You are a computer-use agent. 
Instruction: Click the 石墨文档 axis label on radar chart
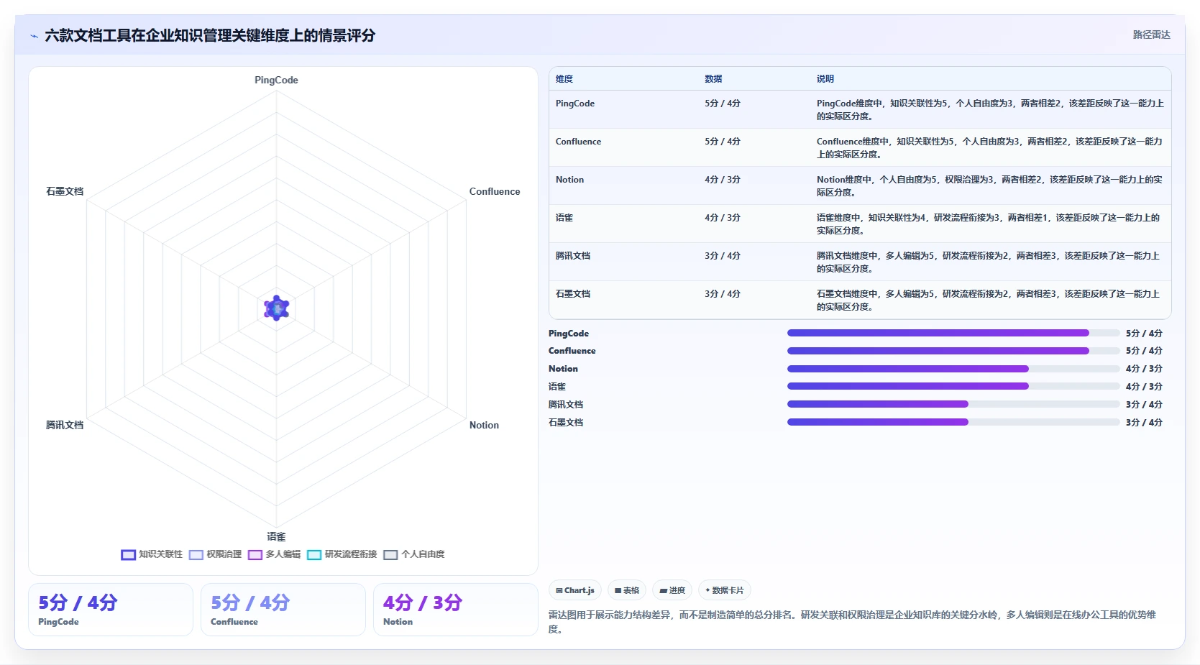pos(65,191)
